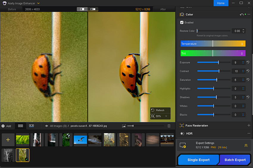Collapse the HDR panel

[249, 133]
